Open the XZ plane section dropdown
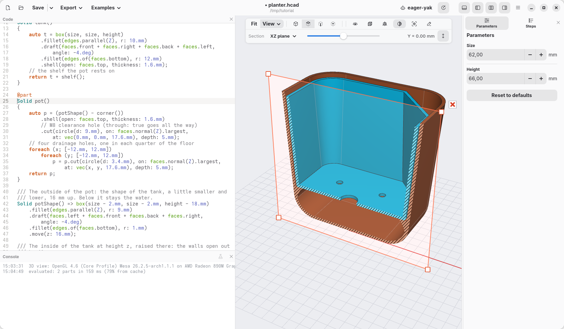The height and width of the screenshot is (329, 564). tap(283, 36)
